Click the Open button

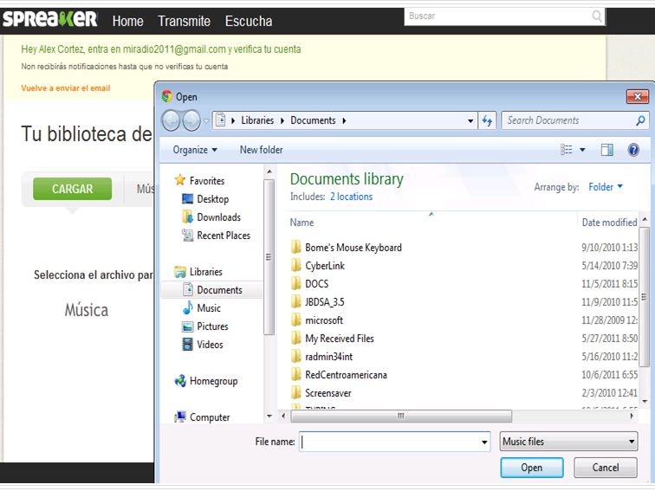tap(532, 468)
